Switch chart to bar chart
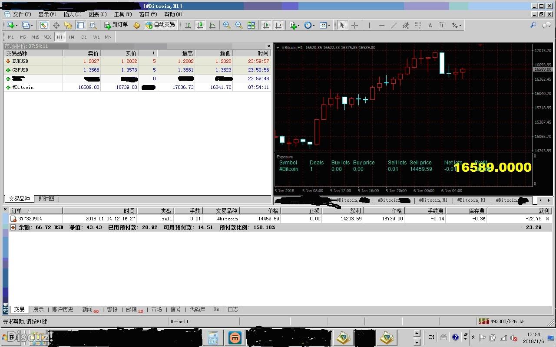This screenshot has width=556, height=347. (x=188, y=25)
